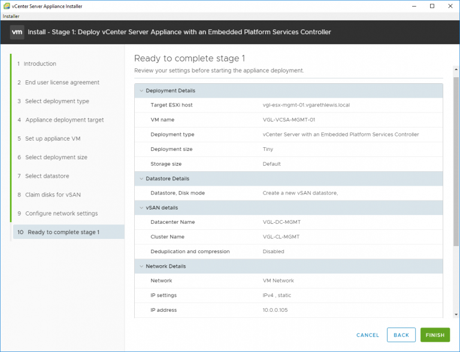Click the CANCEL link
The image size is (460, 352).
pyautogui.click(x=368, y=335)
